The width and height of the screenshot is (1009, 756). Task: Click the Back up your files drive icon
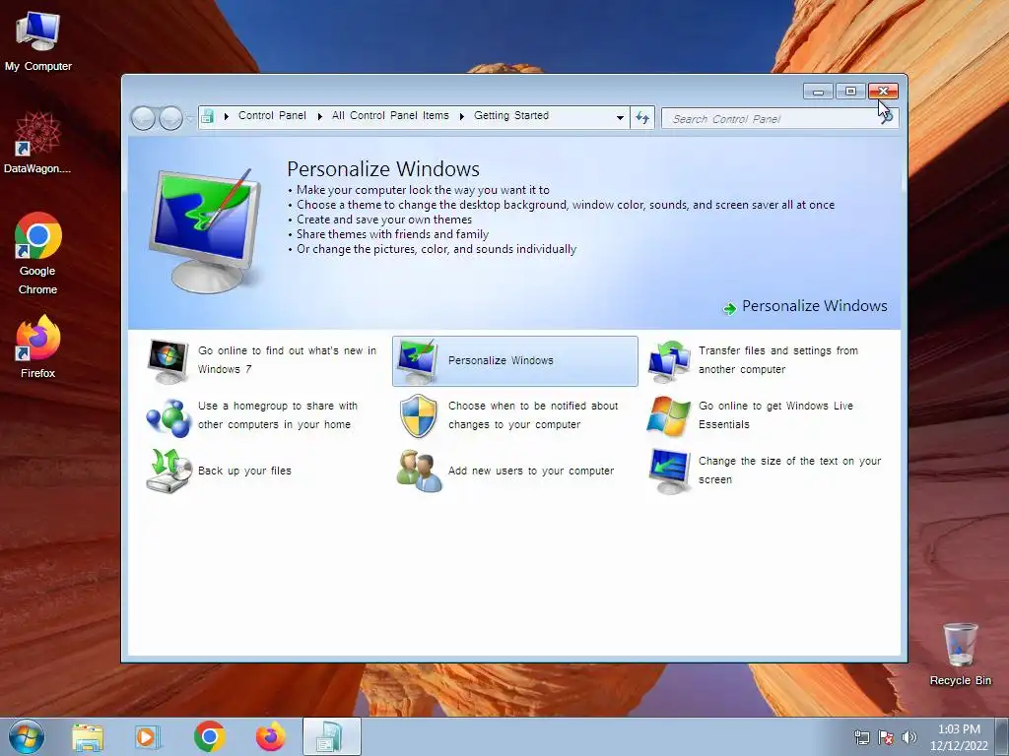pyautogui.click(x=168, y=471)
